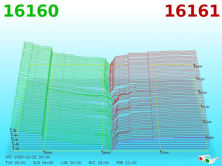Click the 0.1k volume axis label
This screenshot has height=166, width=222.
16,149
